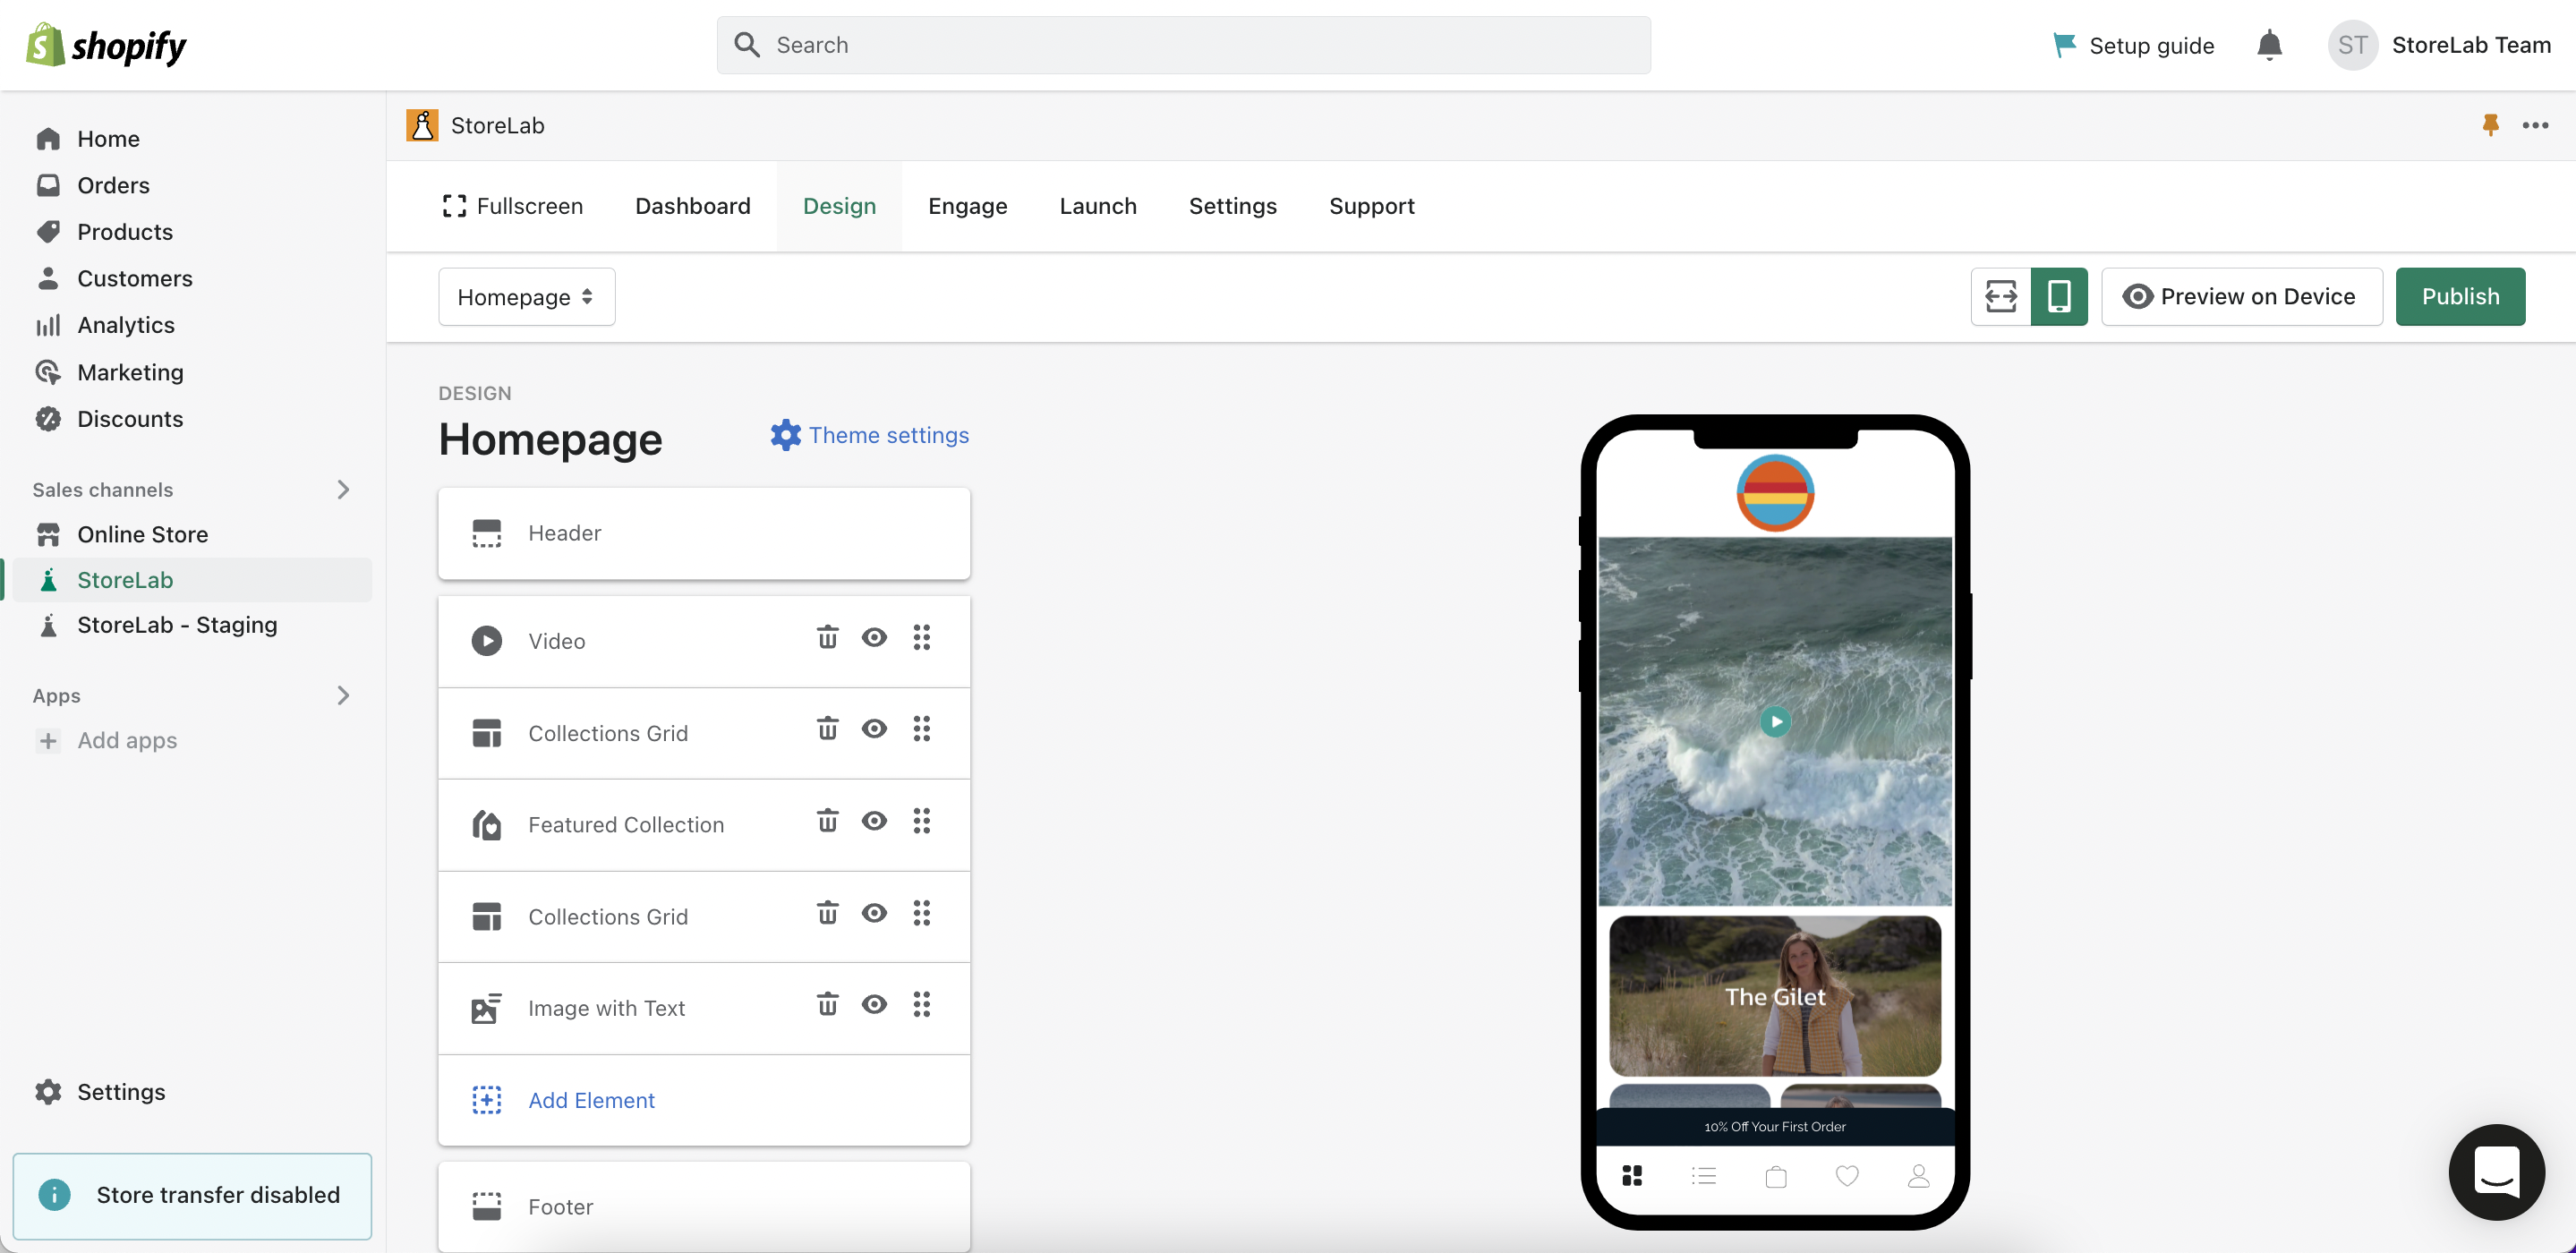Click the green Publish button
Image resolution: width=2576 pixels, height=1253 pixels.
point(2459,296)
